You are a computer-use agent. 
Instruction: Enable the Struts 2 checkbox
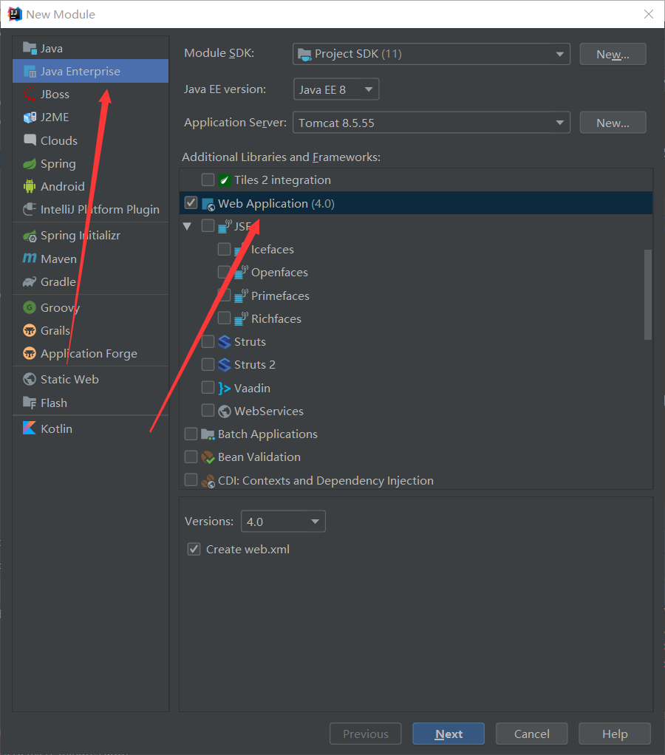coord(208,364)
